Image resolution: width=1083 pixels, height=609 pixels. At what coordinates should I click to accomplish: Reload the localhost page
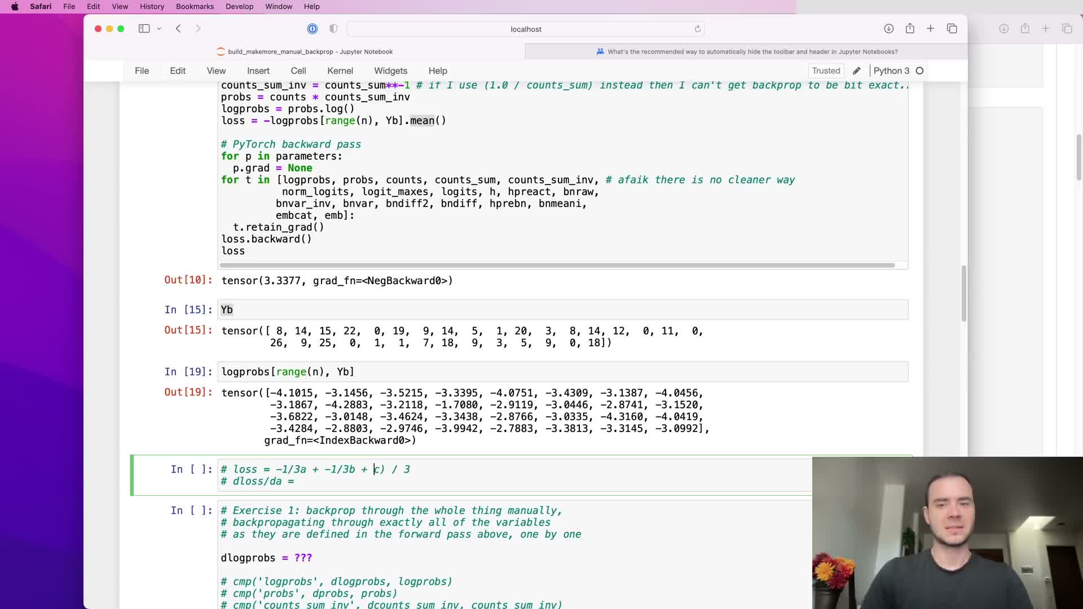(698, 29)
